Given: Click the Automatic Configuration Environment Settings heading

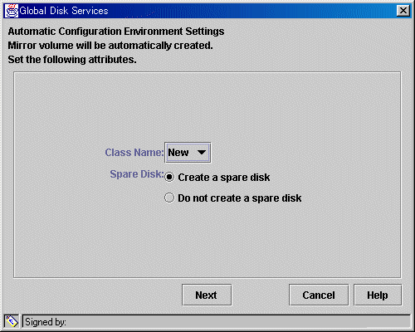Looking at the screenshot, I should [116, 32].
